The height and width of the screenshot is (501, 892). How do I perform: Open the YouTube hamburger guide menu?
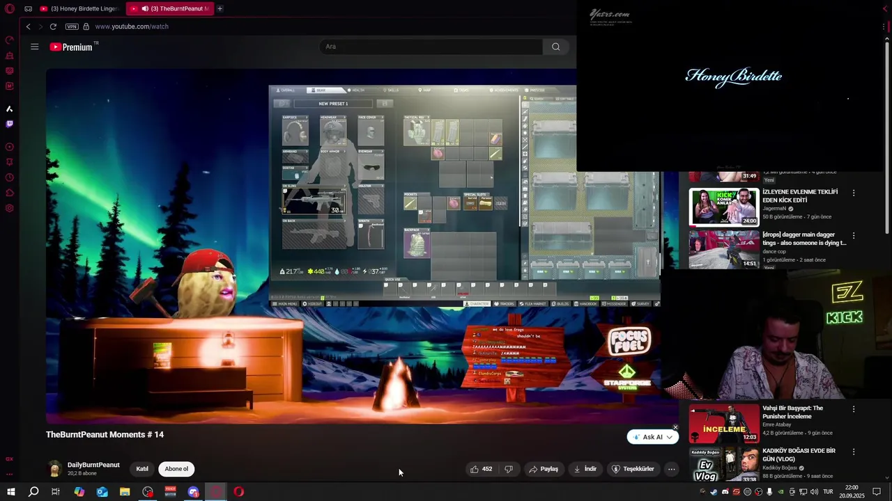coord(34,47)
